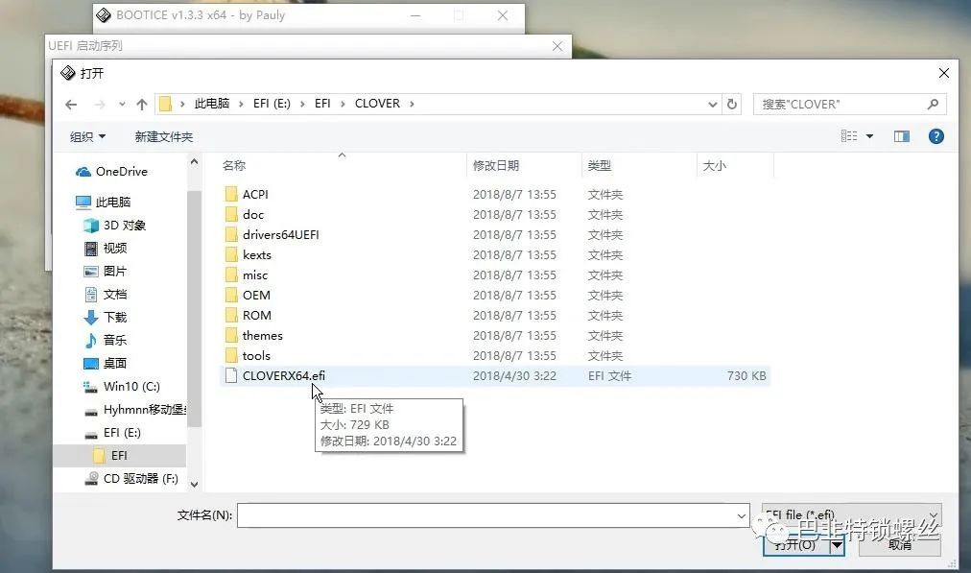
Task: Expand the 打开 button split arrow
Action: [837, 544]
